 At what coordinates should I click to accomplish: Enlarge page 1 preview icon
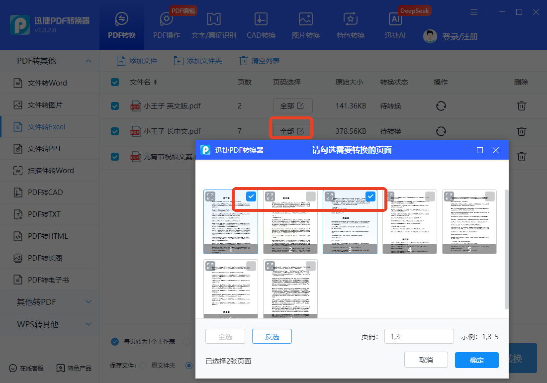click(x=210, y=196)
